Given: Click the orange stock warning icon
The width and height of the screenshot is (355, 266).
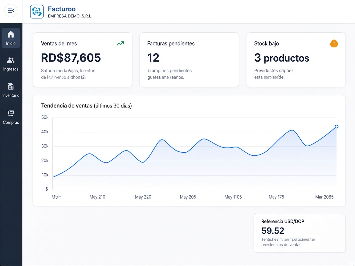Looking at the screenshot, I should pos(334,43).
